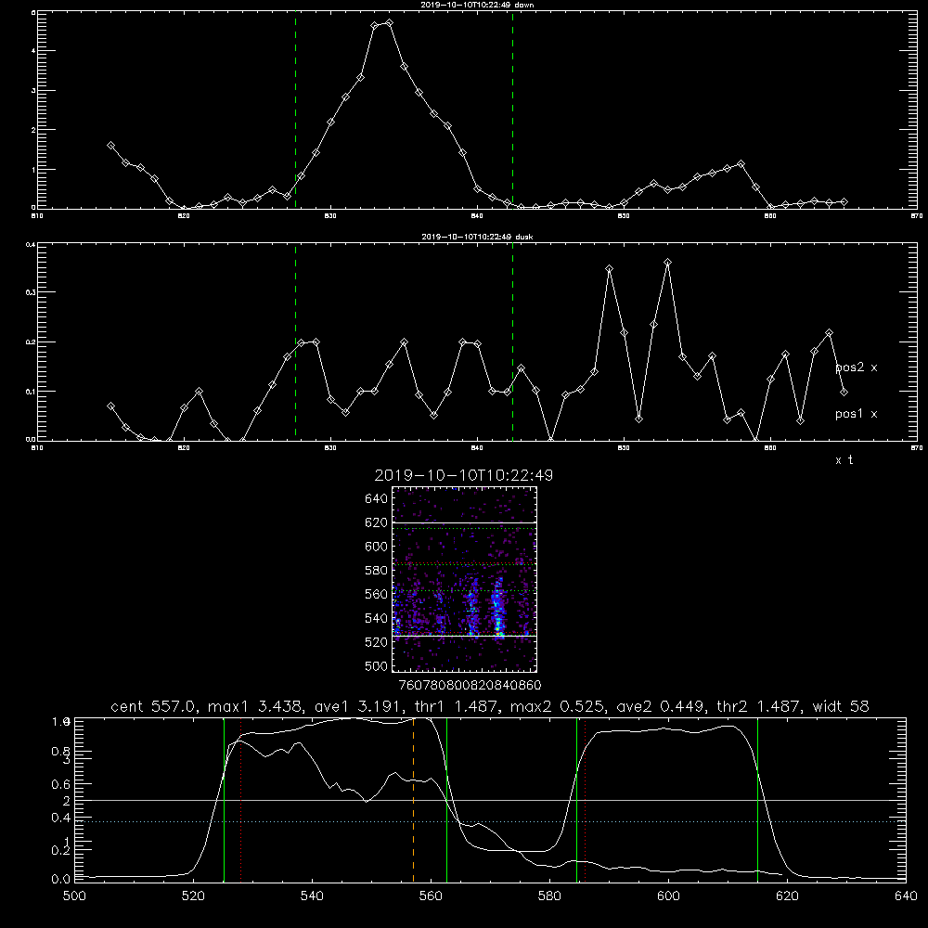Click the '0.0' label on profile plot y-axis
Image resolution: width=928 pixels, height=928 pixels.
(x=61, y=879)
